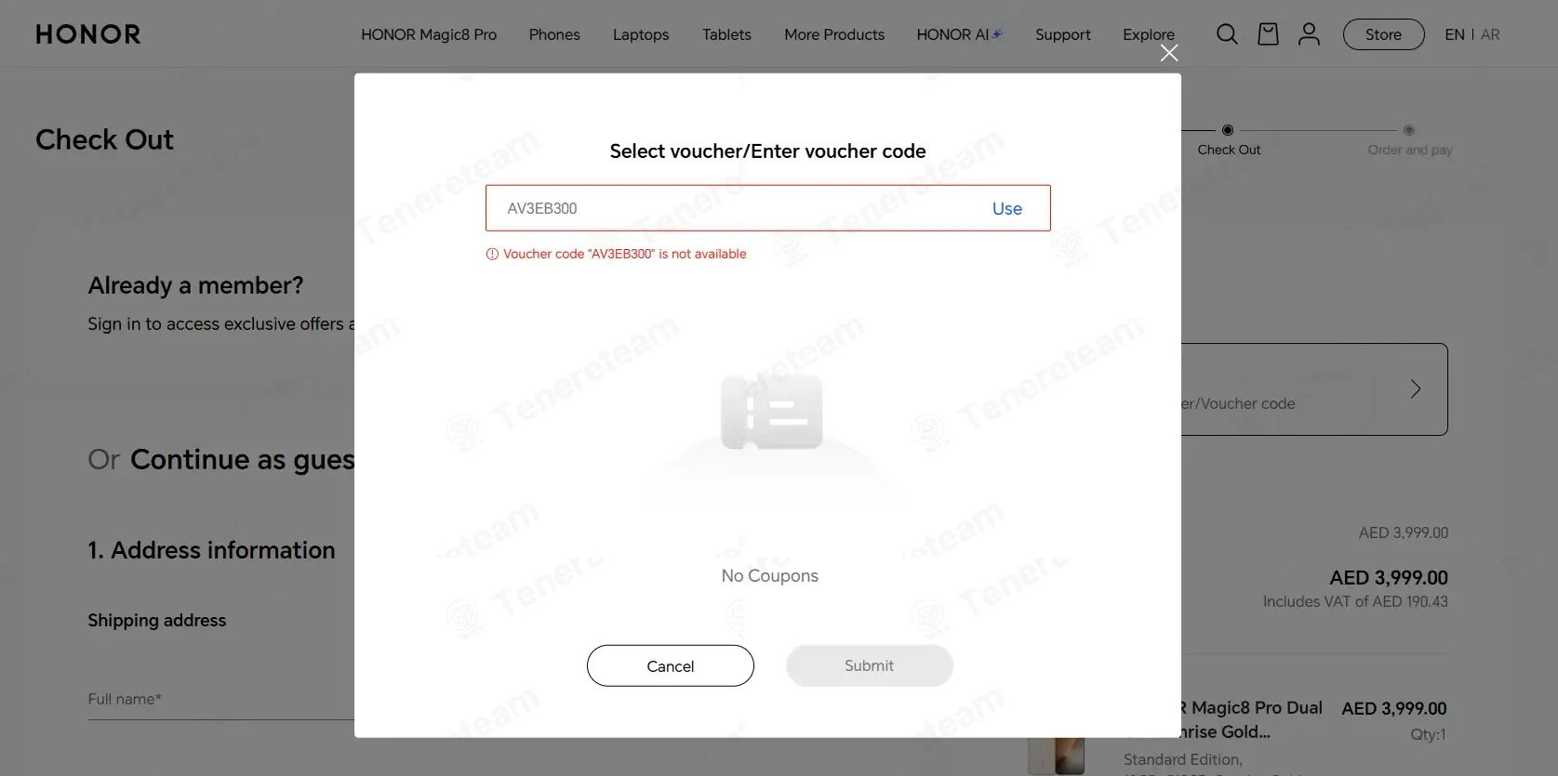1558x776 pixels.
Task: Click 'Select voucher/Enter voucher code' title
Action: (x=767, y=151)
